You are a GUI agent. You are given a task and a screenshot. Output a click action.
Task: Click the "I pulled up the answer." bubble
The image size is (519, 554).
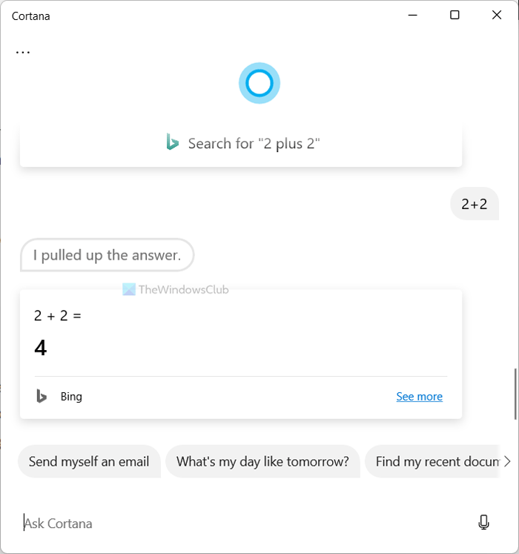[107, 256]
